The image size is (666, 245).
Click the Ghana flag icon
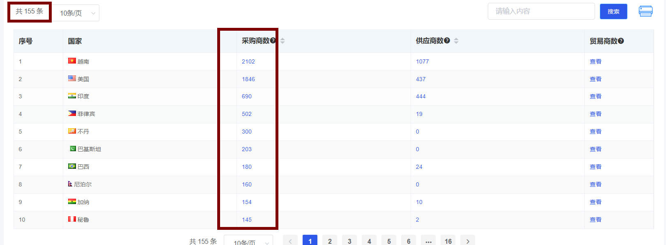click(x=72, y=202)
